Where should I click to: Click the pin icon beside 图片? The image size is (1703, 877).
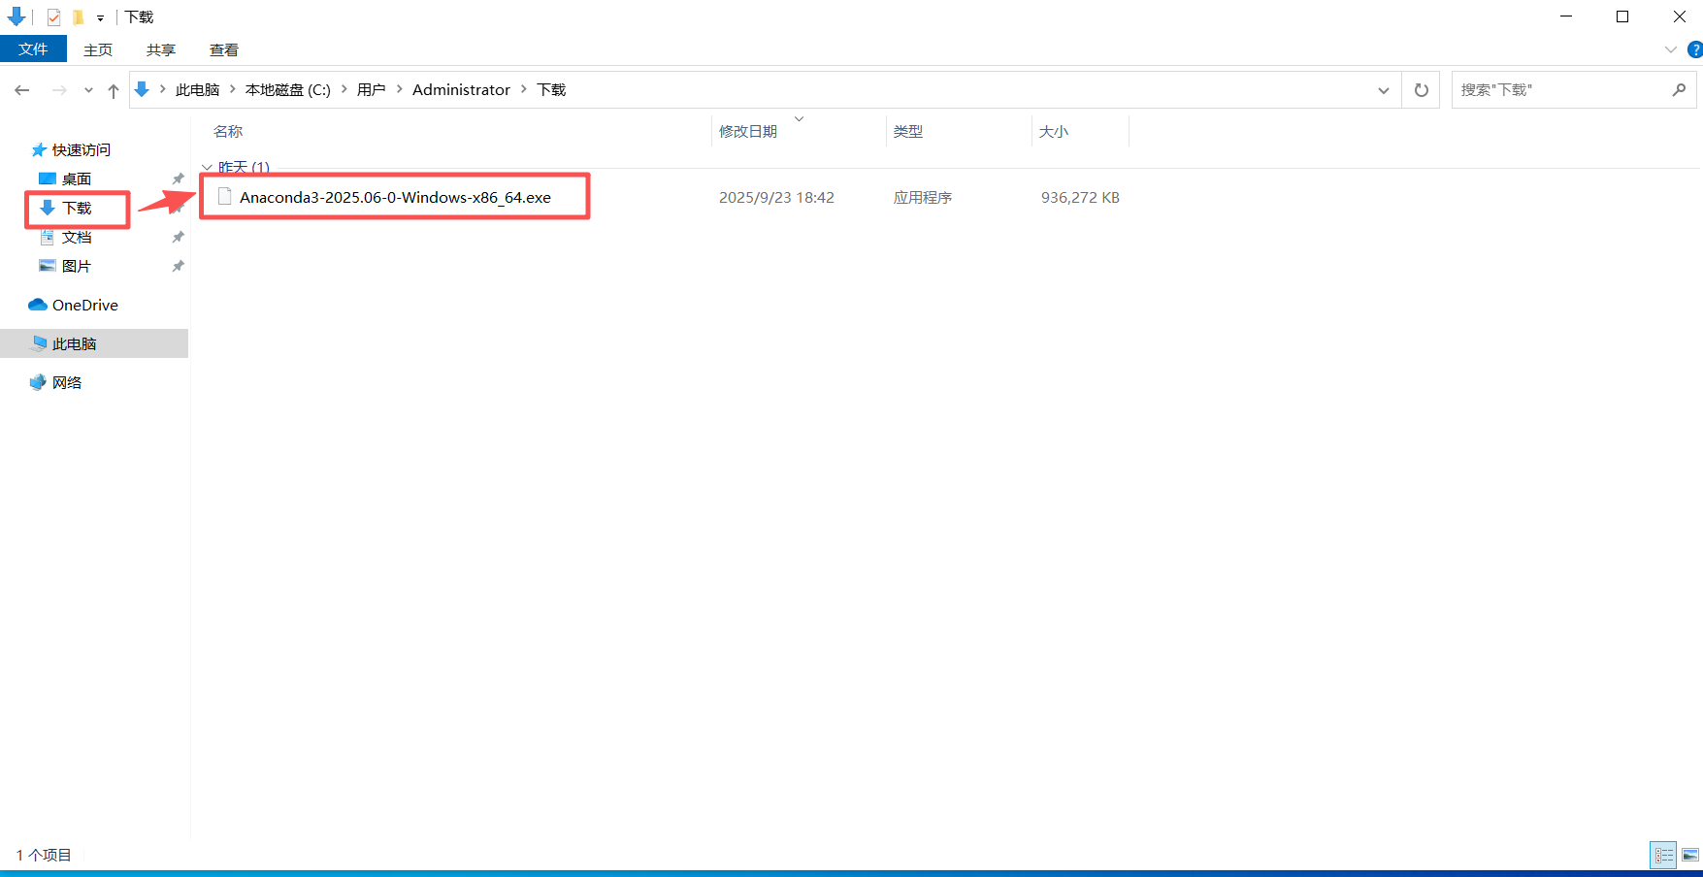[178, 266]
